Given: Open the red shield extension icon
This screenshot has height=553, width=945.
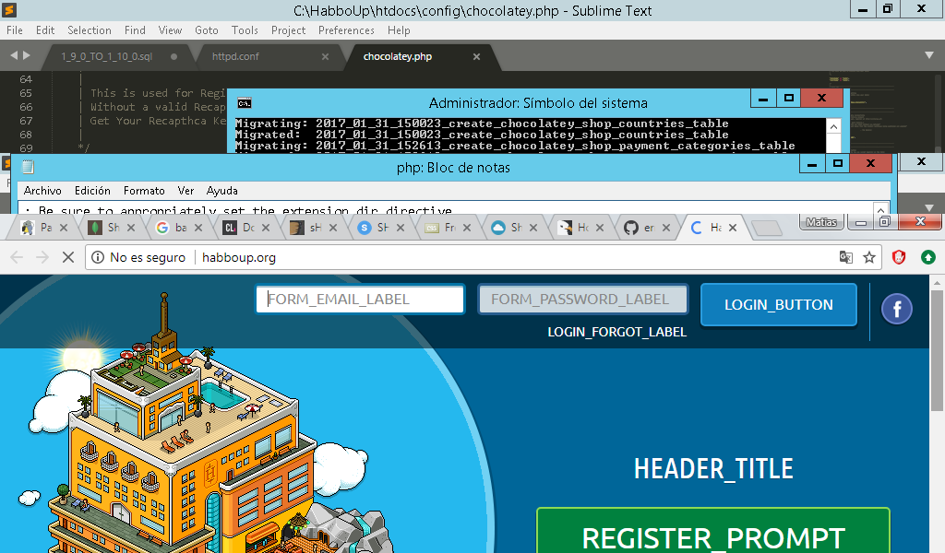Looking at the screenshot, I should 899,257.
